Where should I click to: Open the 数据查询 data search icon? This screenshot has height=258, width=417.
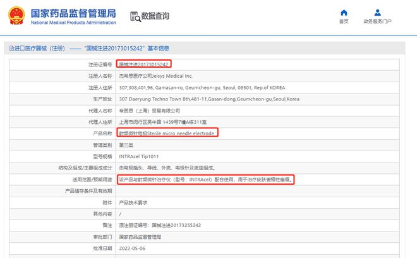pos(135,16)
